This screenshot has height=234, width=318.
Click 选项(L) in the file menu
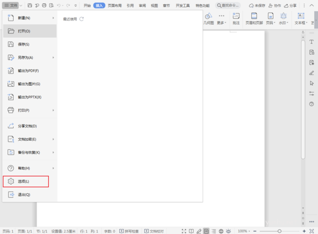(x=25, y=182)
